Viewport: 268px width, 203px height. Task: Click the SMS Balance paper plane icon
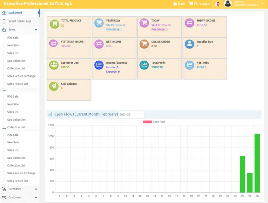pos(54,86)
